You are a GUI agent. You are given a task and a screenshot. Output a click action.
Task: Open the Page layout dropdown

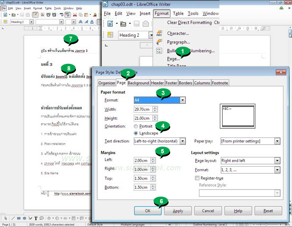[277, 161]
